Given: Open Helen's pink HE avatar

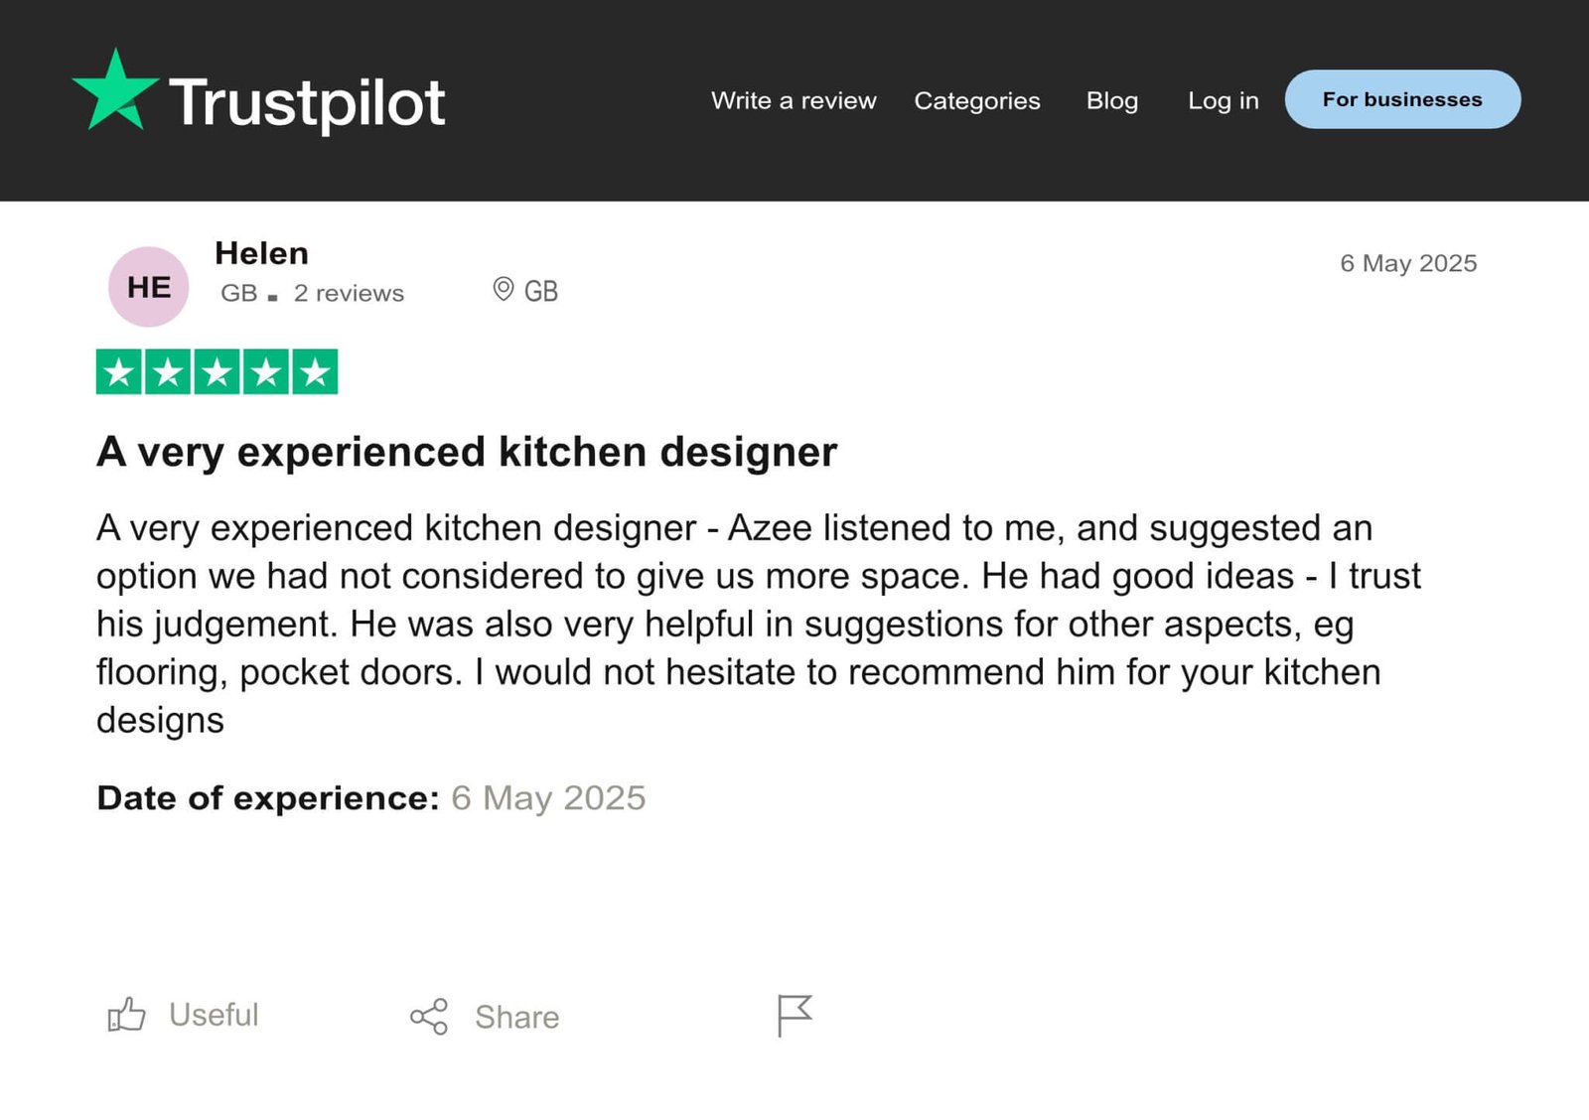Looking at the screenshot, I should click(x=149, y=287).
